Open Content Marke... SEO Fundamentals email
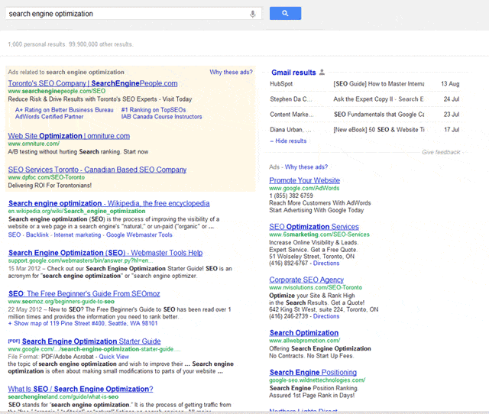 pos(364,115)
